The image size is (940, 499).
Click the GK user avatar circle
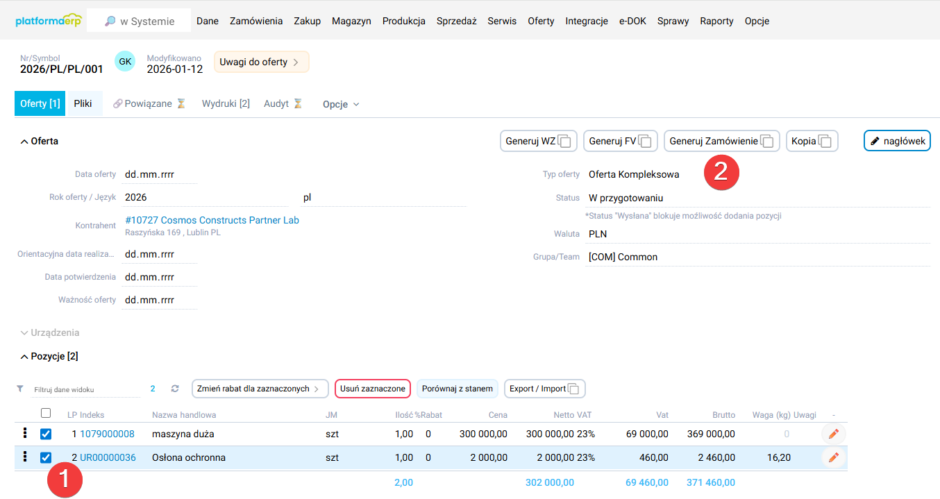[125, 61]
